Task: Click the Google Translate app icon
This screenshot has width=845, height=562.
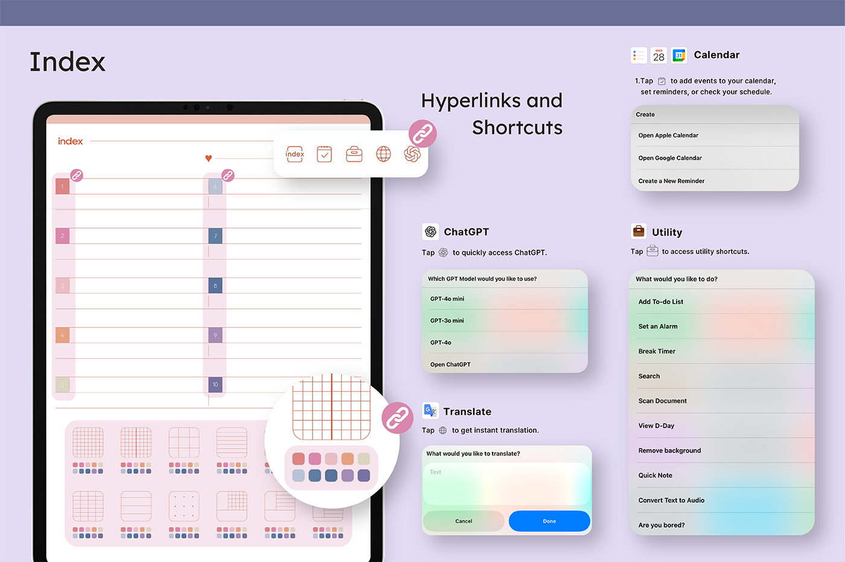Action: [430, 411]
